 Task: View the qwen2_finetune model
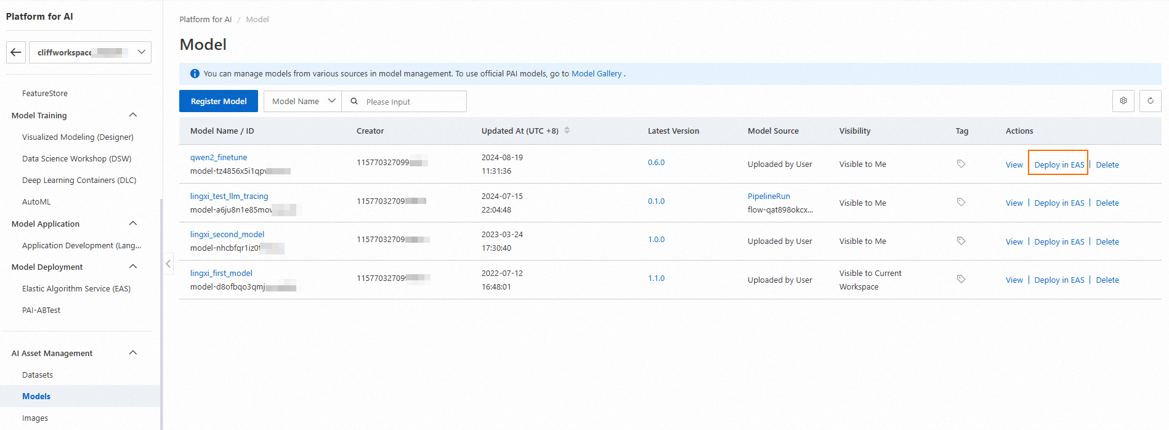point(1014,164)
